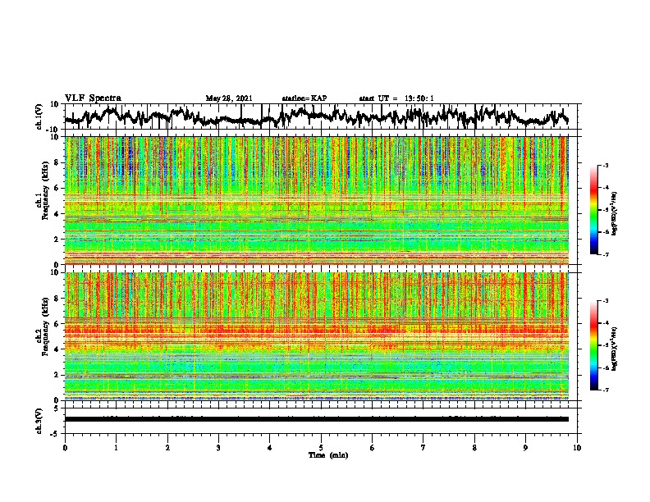This screenshot has height=502, width=650.
Task: Click the time axis tick label '10'
Action: (577, 448)
